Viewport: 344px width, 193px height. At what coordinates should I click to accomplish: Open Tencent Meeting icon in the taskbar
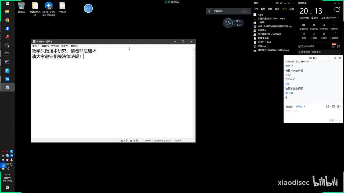(x=7, y=79)
